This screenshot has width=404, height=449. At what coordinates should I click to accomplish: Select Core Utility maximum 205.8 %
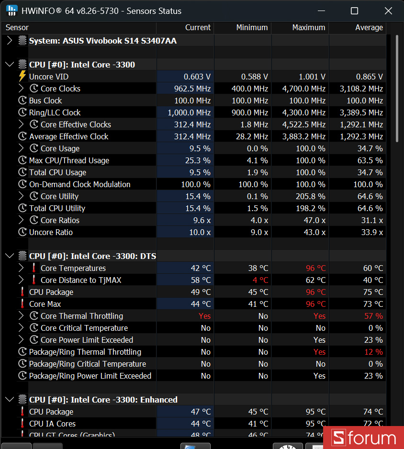click(x=311, y=196)
